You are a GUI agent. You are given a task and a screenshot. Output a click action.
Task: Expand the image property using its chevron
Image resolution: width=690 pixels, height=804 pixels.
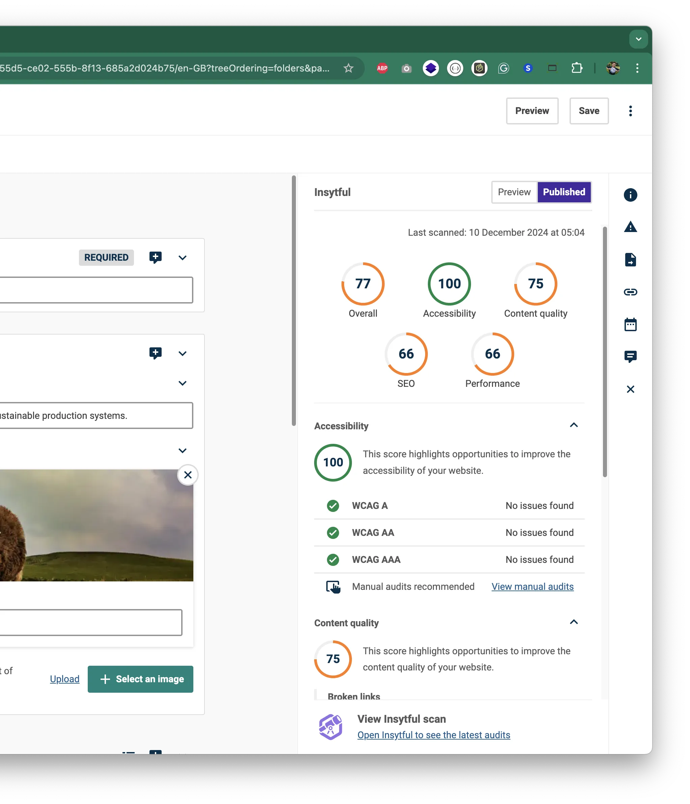[x=183, y=450]
